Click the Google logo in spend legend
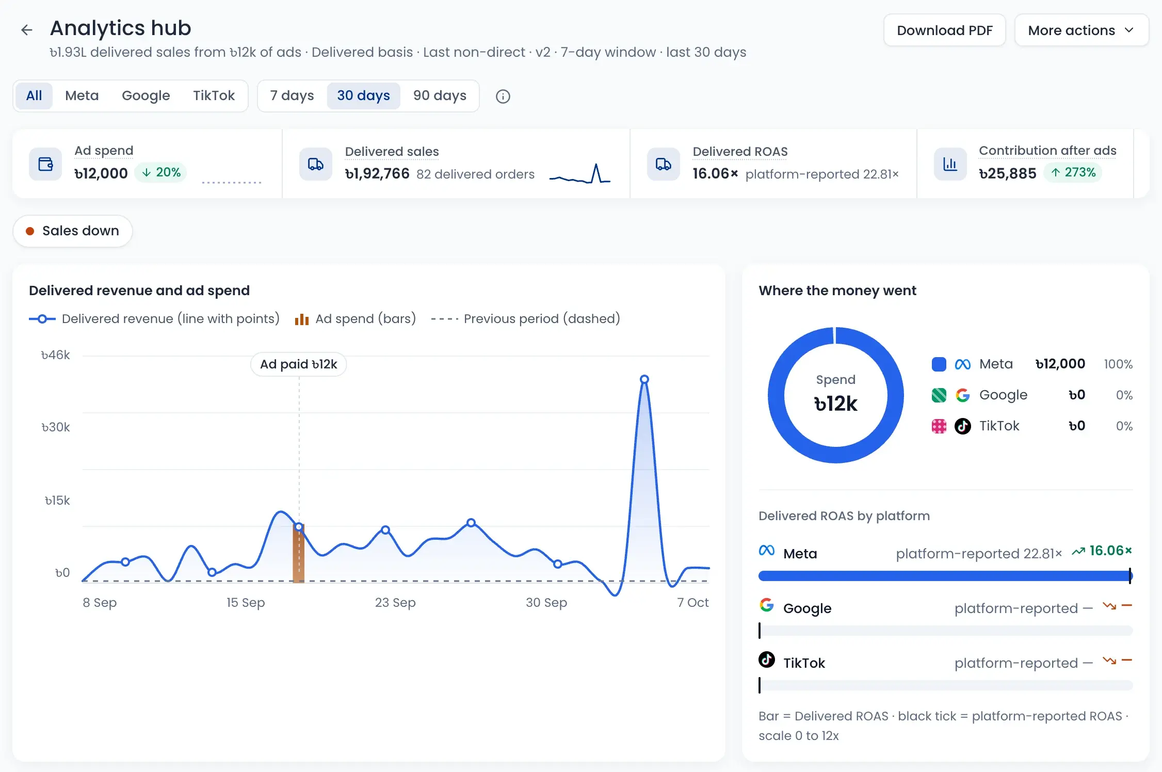The height and width of the screenshot is (772, 1162). 963,395
